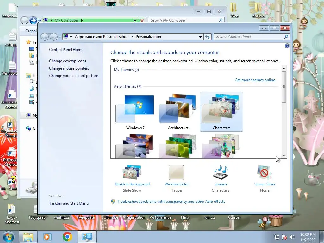Open Change your account picture link
This screenshot has height=243, width=324.
pos(73,76)
